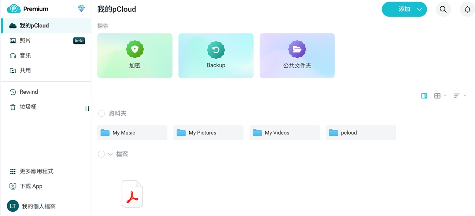Open 我的pCloud in the sidebar
Viewport: 475px width, 216px height.
[x=46, y=26]
